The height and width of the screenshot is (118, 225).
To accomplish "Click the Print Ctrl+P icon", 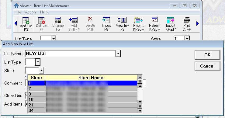I will coord(187,24).
